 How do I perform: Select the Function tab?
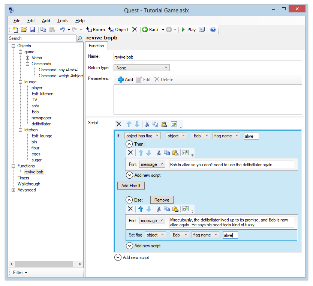tap(96, 46)
